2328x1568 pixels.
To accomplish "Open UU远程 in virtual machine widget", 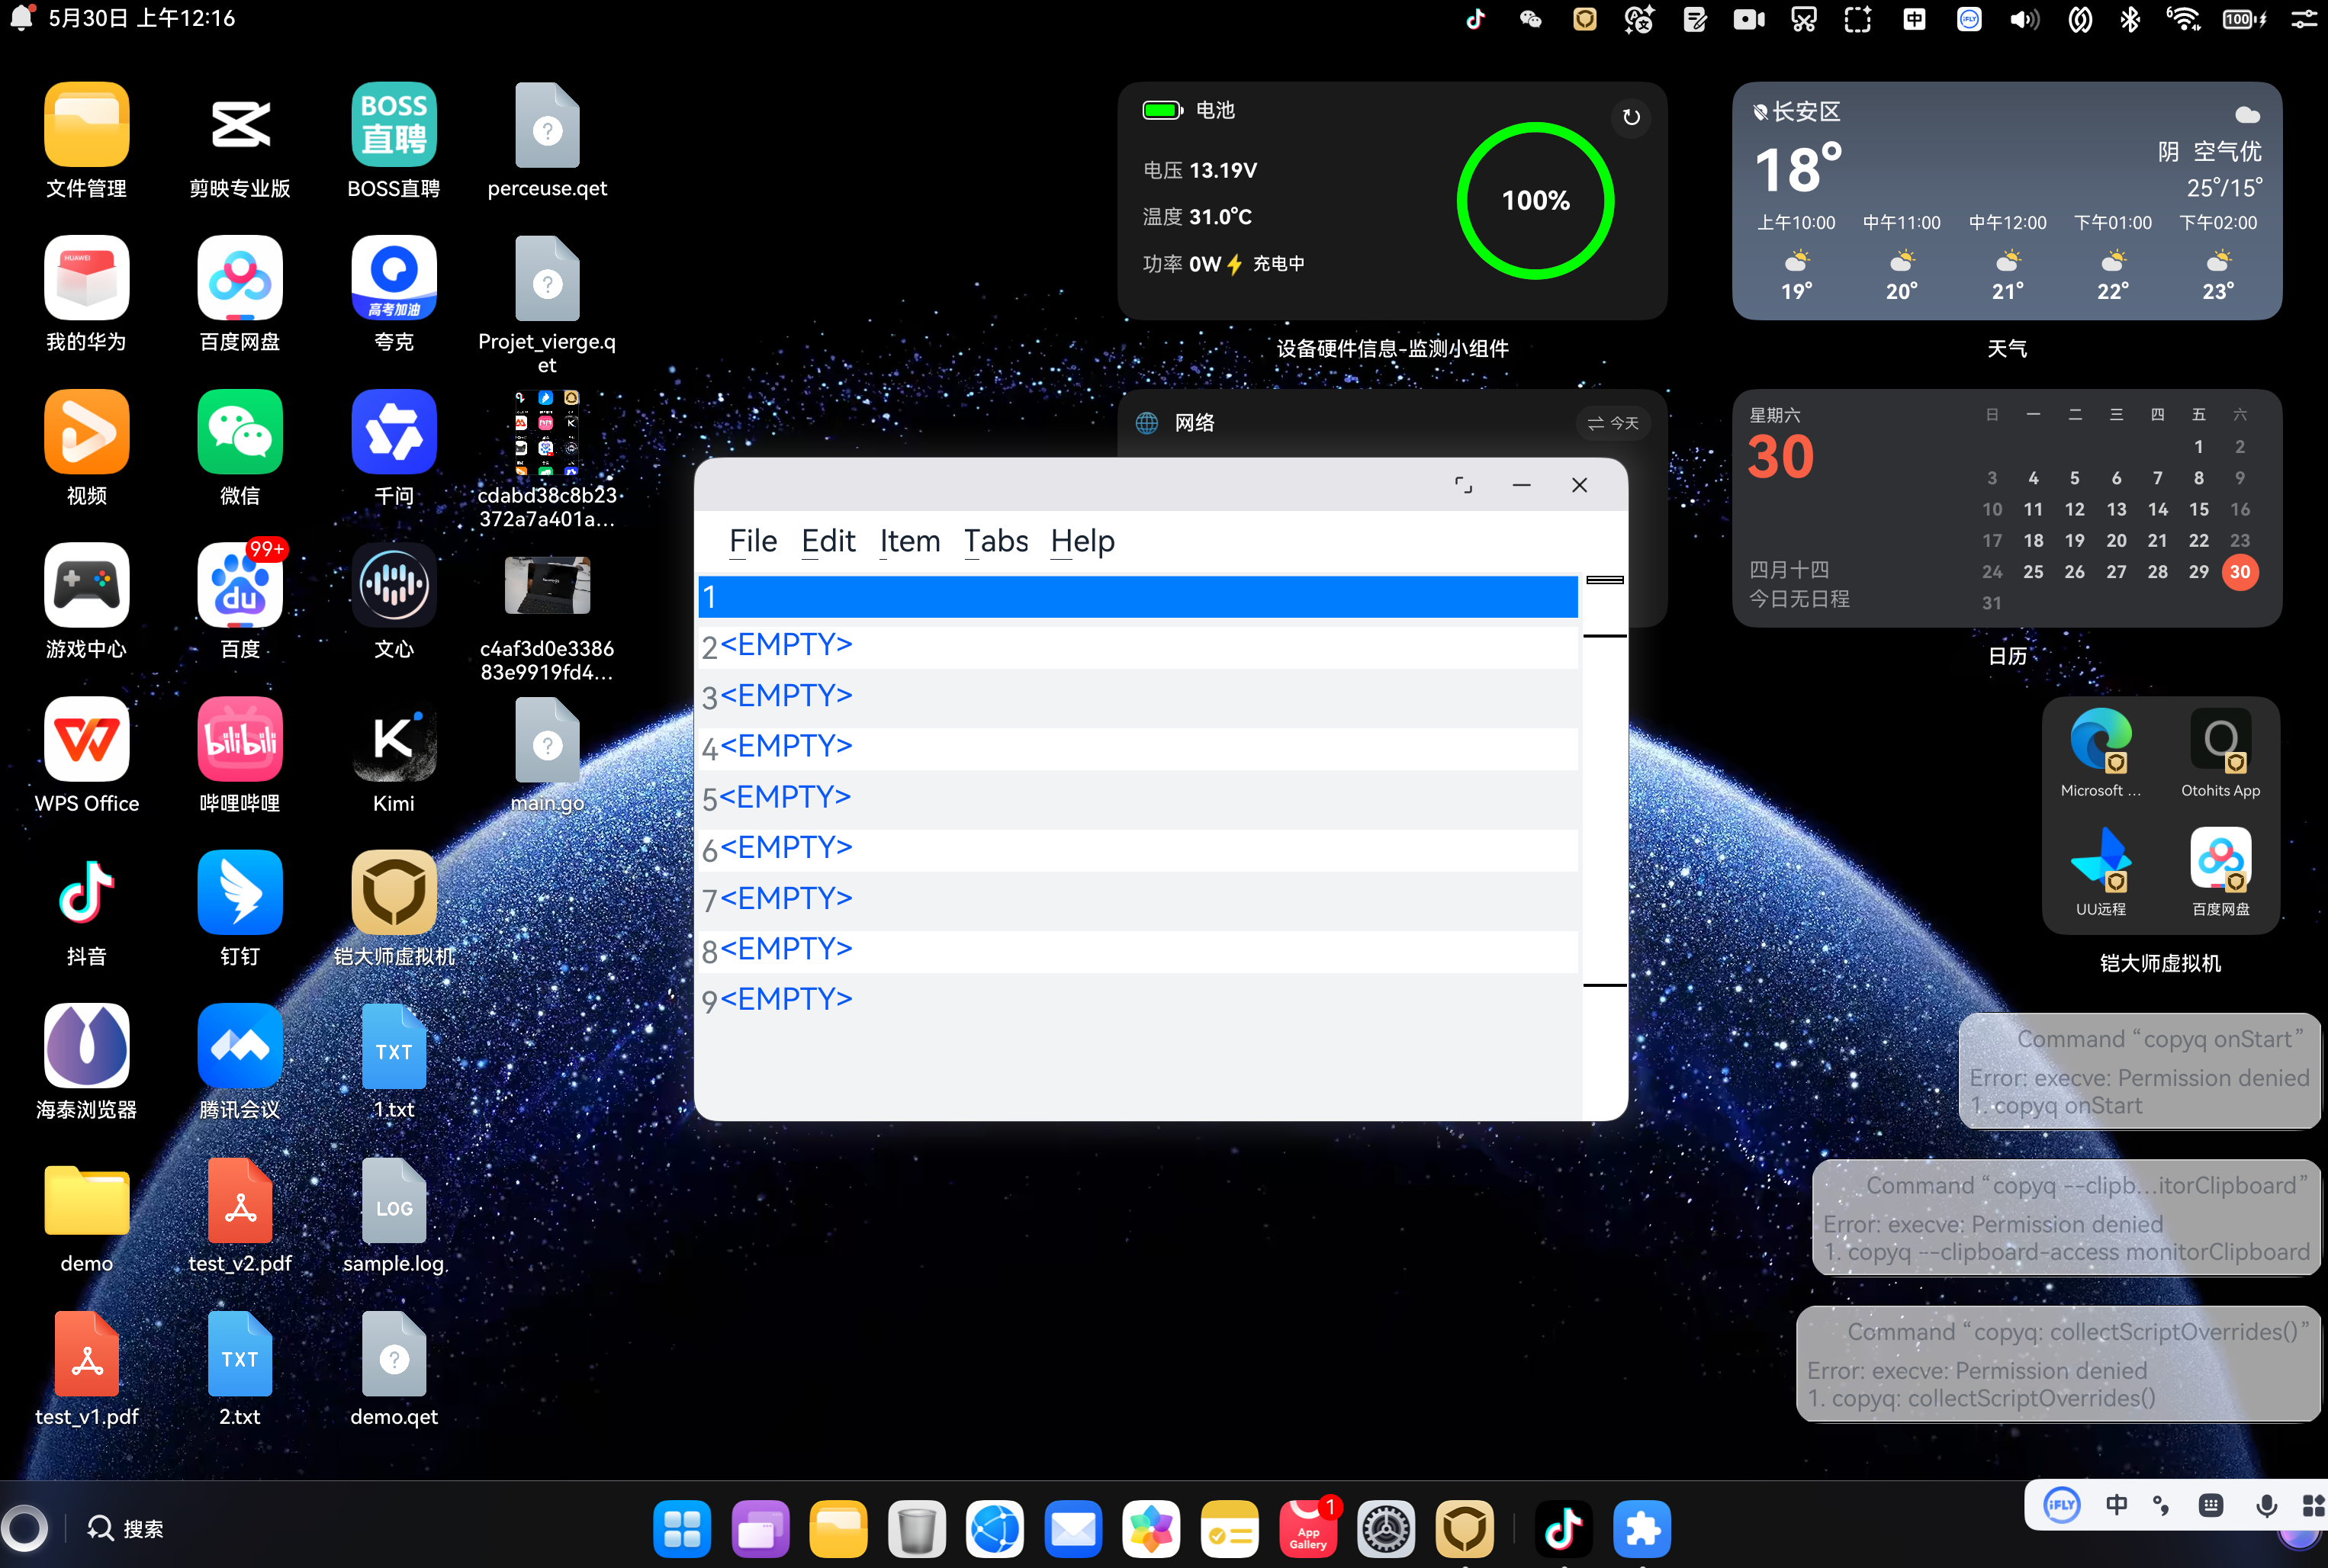I will (x=2100, y=858).
